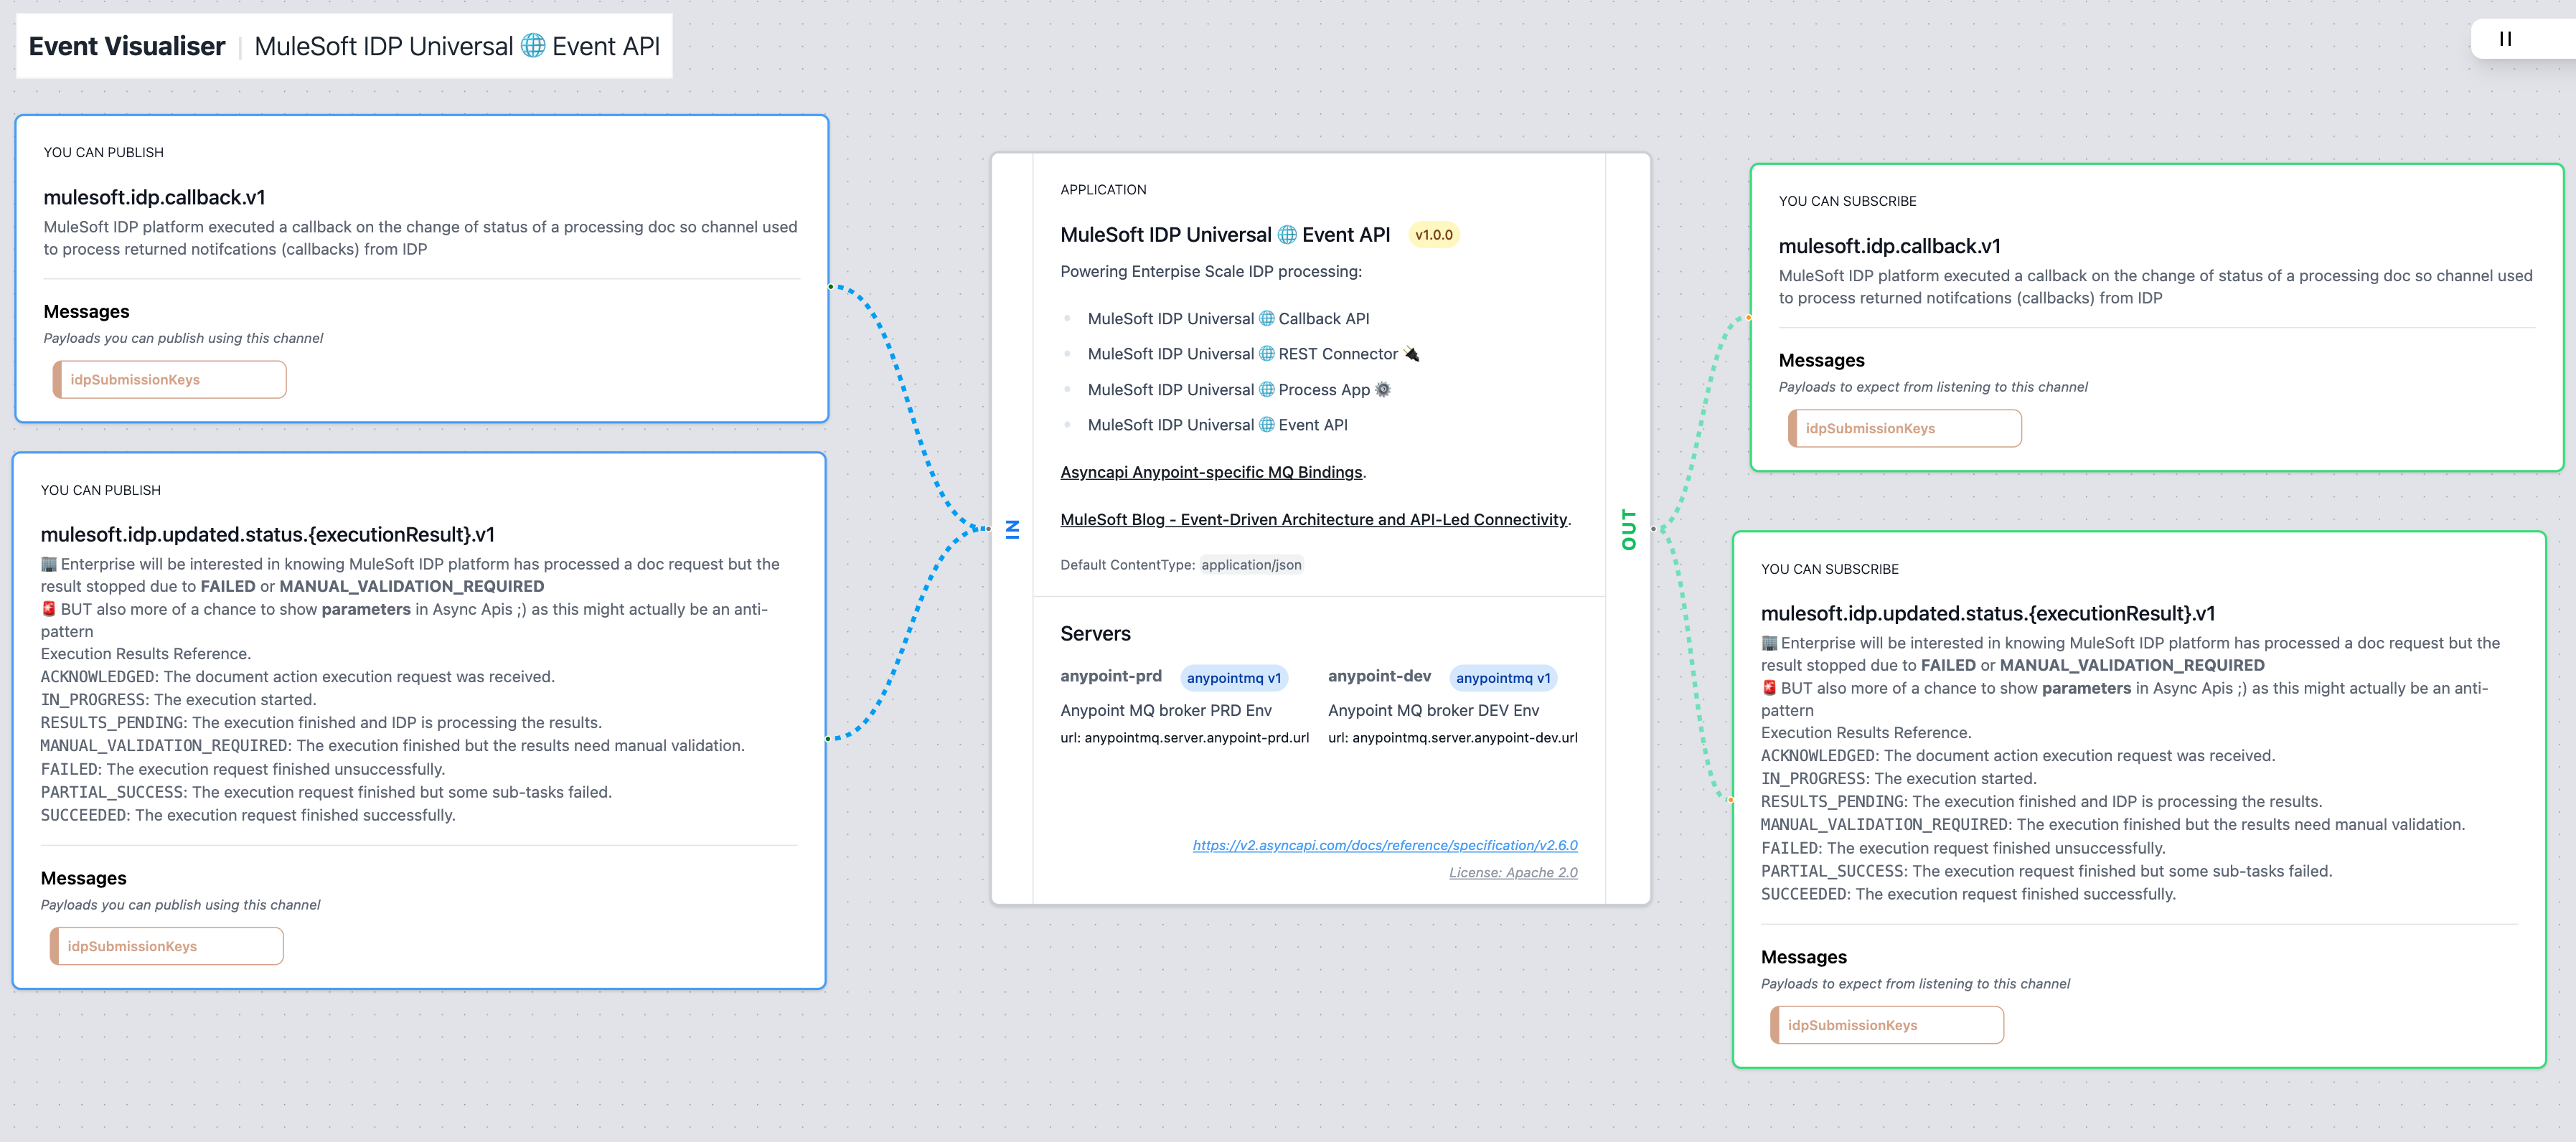Click the APPLICATION label on center card

pyautogui.click(x=1103, y=190)
